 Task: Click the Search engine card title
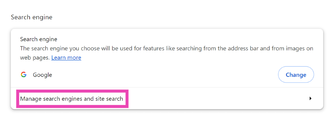point(39,39)
